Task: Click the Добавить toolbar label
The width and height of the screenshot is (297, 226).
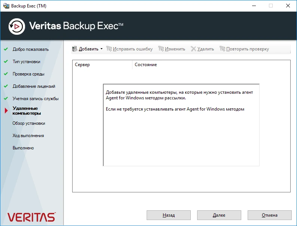Action: tap(88, 49)
